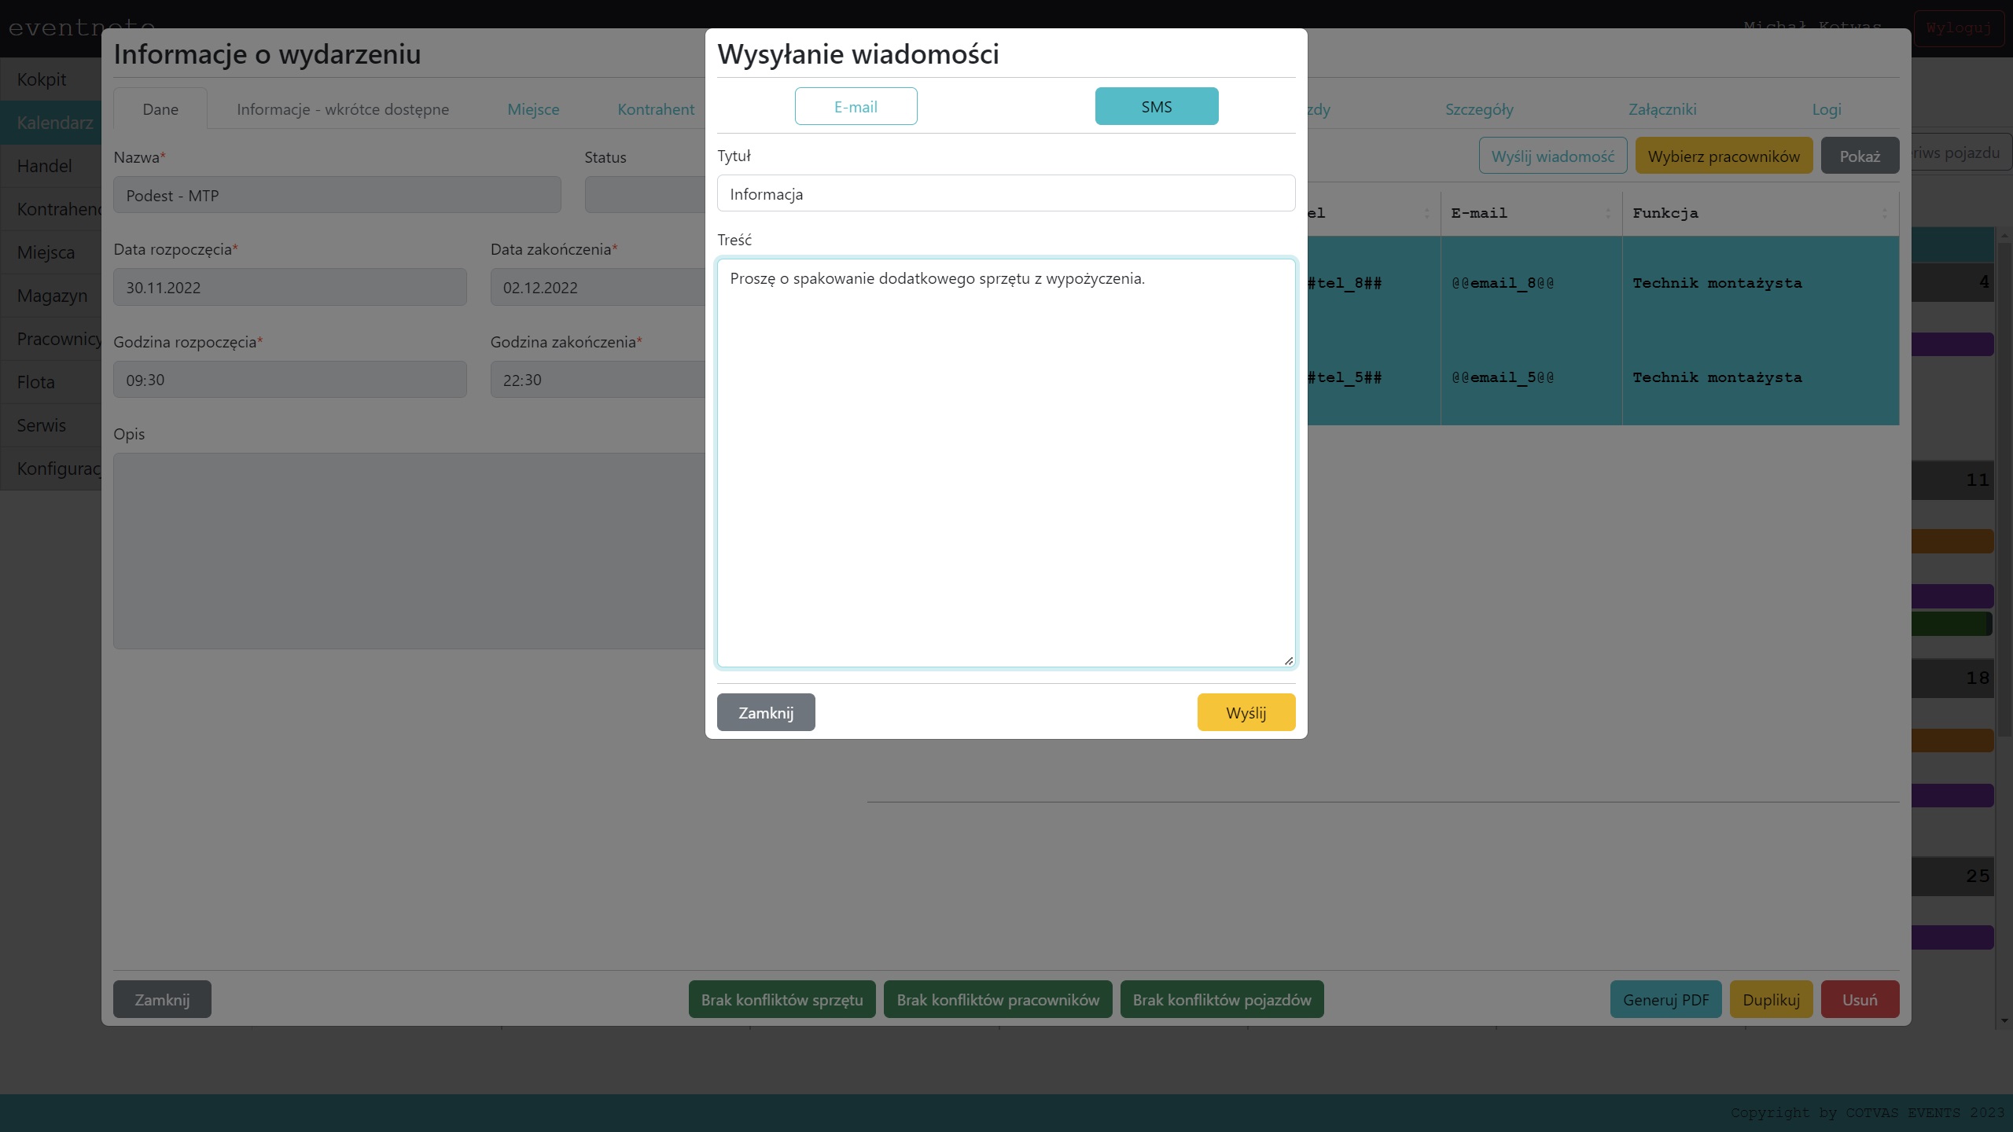
Task: Close the Wysyłanie wiadomości dialog with Zamknij
Action: point(765,712)
